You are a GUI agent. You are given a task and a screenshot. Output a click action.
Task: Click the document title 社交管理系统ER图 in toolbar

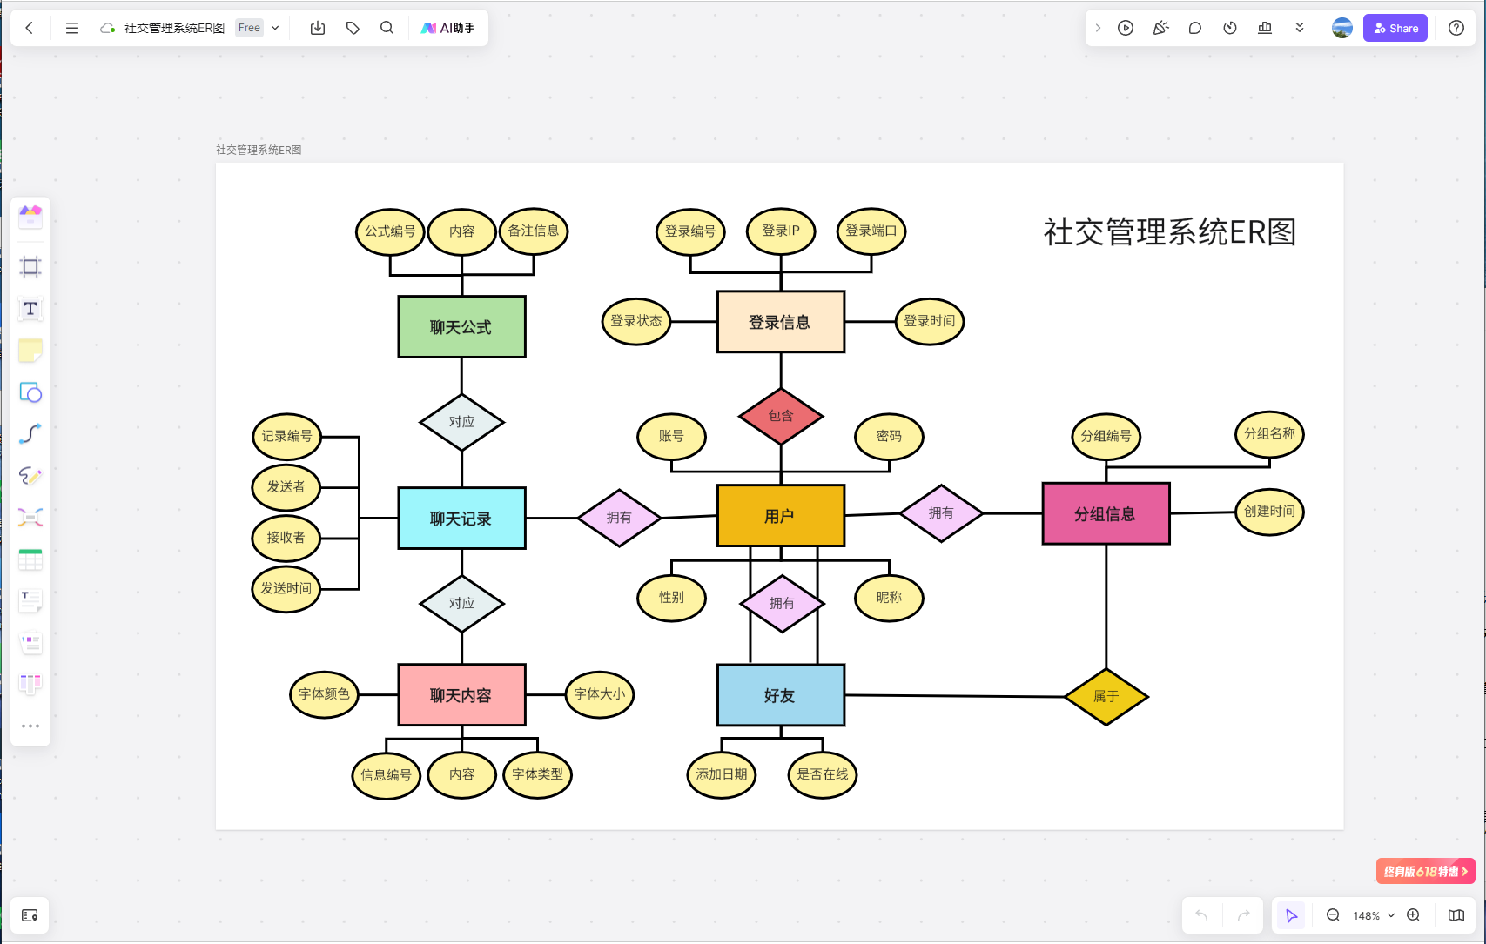pyautogui.click(x=174, y=28)
